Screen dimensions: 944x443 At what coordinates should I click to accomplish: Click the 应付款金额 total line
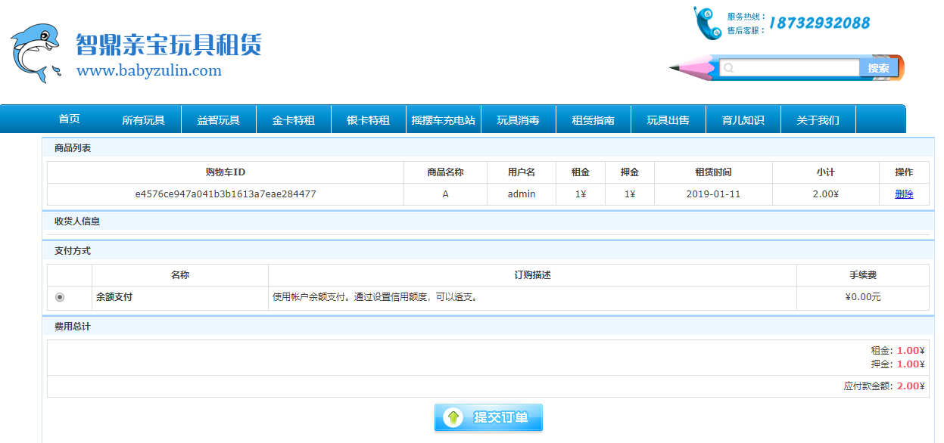[885, 386]
